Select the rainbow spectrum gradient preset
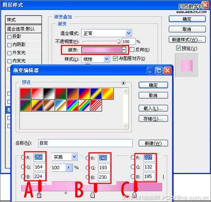Screen dimensions: 211x202 (x=73, y=105)
